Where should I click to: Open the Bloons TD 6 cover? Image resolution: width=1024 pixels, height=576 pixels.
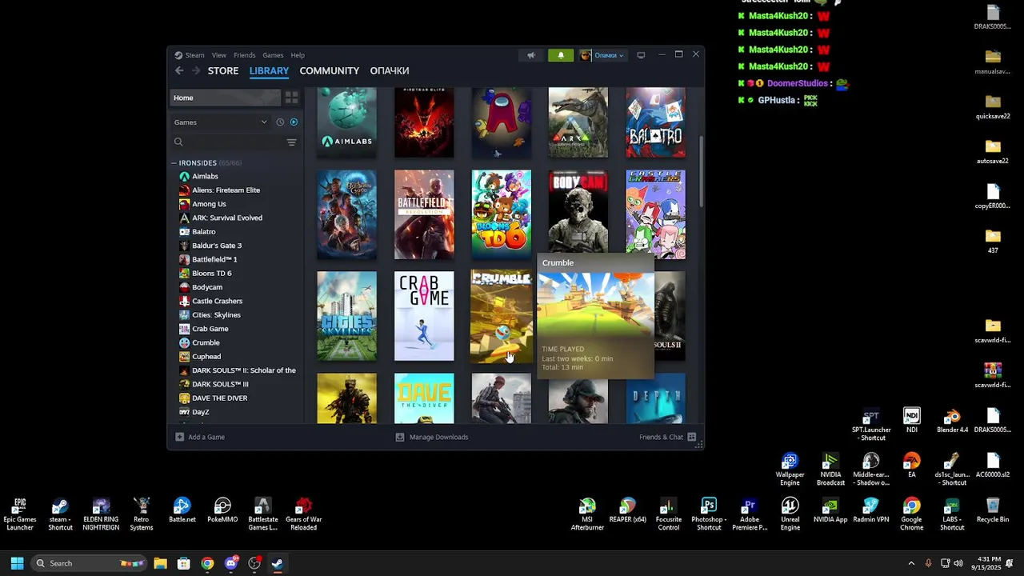501,214
